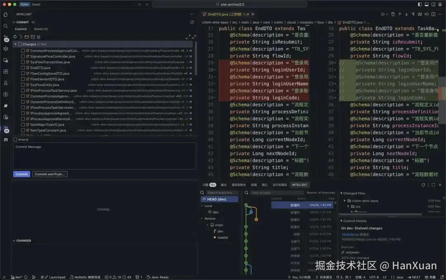Click the refresh changes toolbar icon

pyautogui.click(x=15, y=37)
